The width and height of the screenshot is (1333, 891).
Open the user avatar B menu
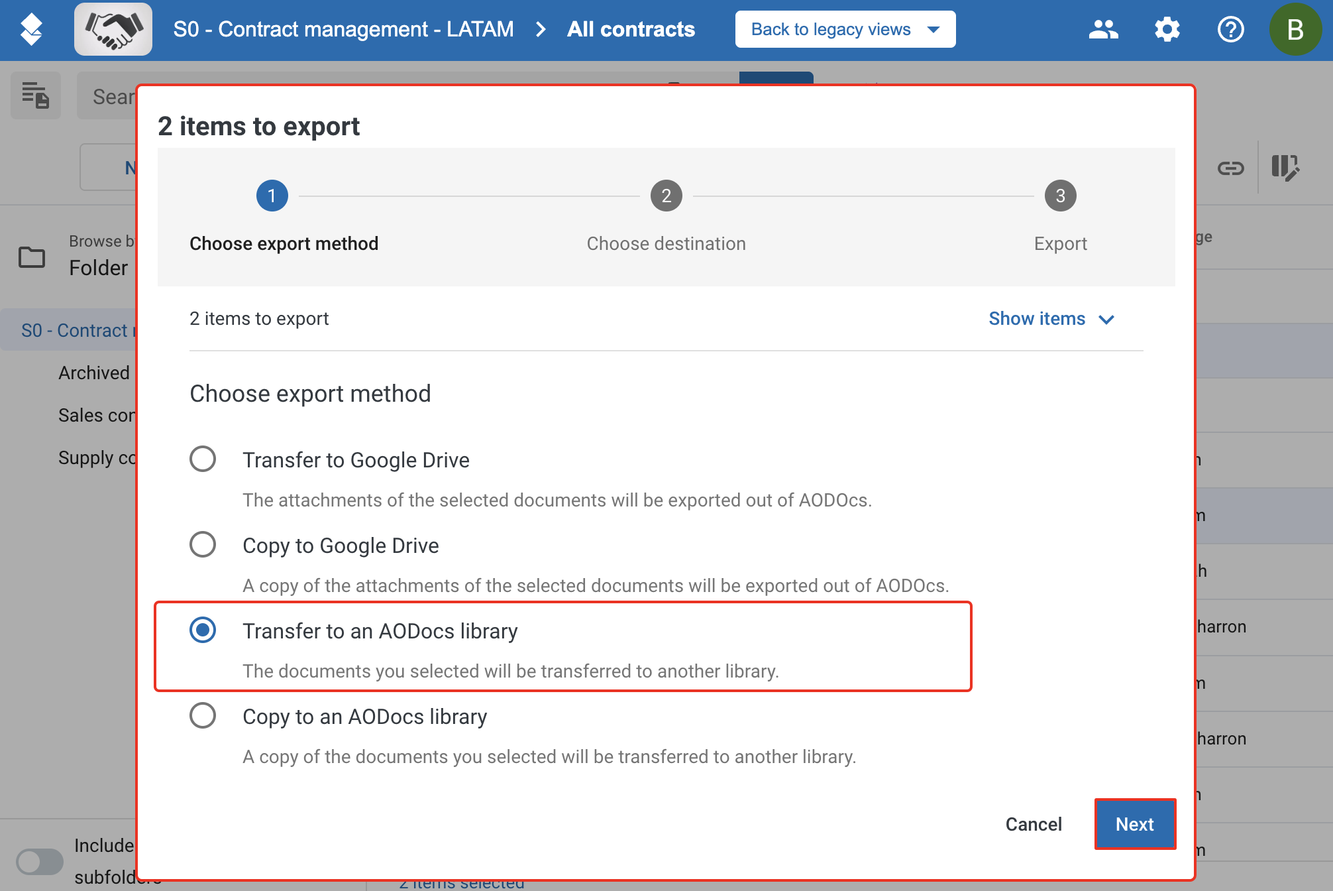pos(1295,29)
